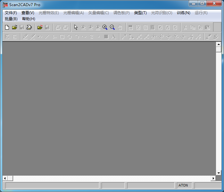Click the add node icon with plus sign
This screenshot has width=224, height=192.
(139, 37)
